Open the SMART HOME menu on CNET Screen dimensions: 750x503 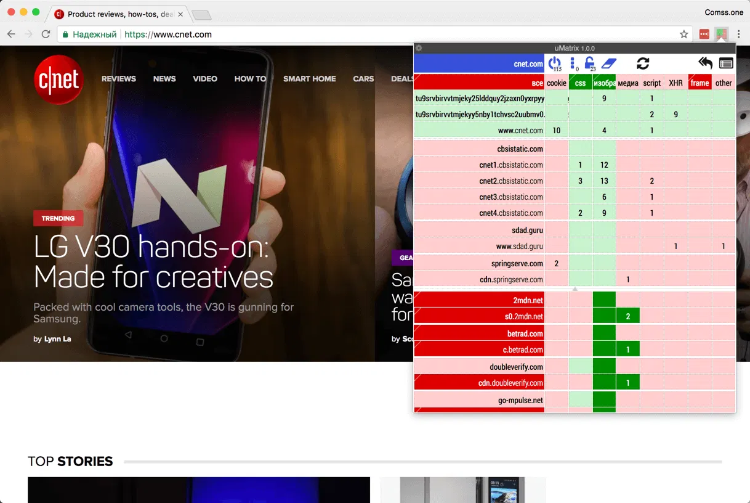tap(310, 78)
